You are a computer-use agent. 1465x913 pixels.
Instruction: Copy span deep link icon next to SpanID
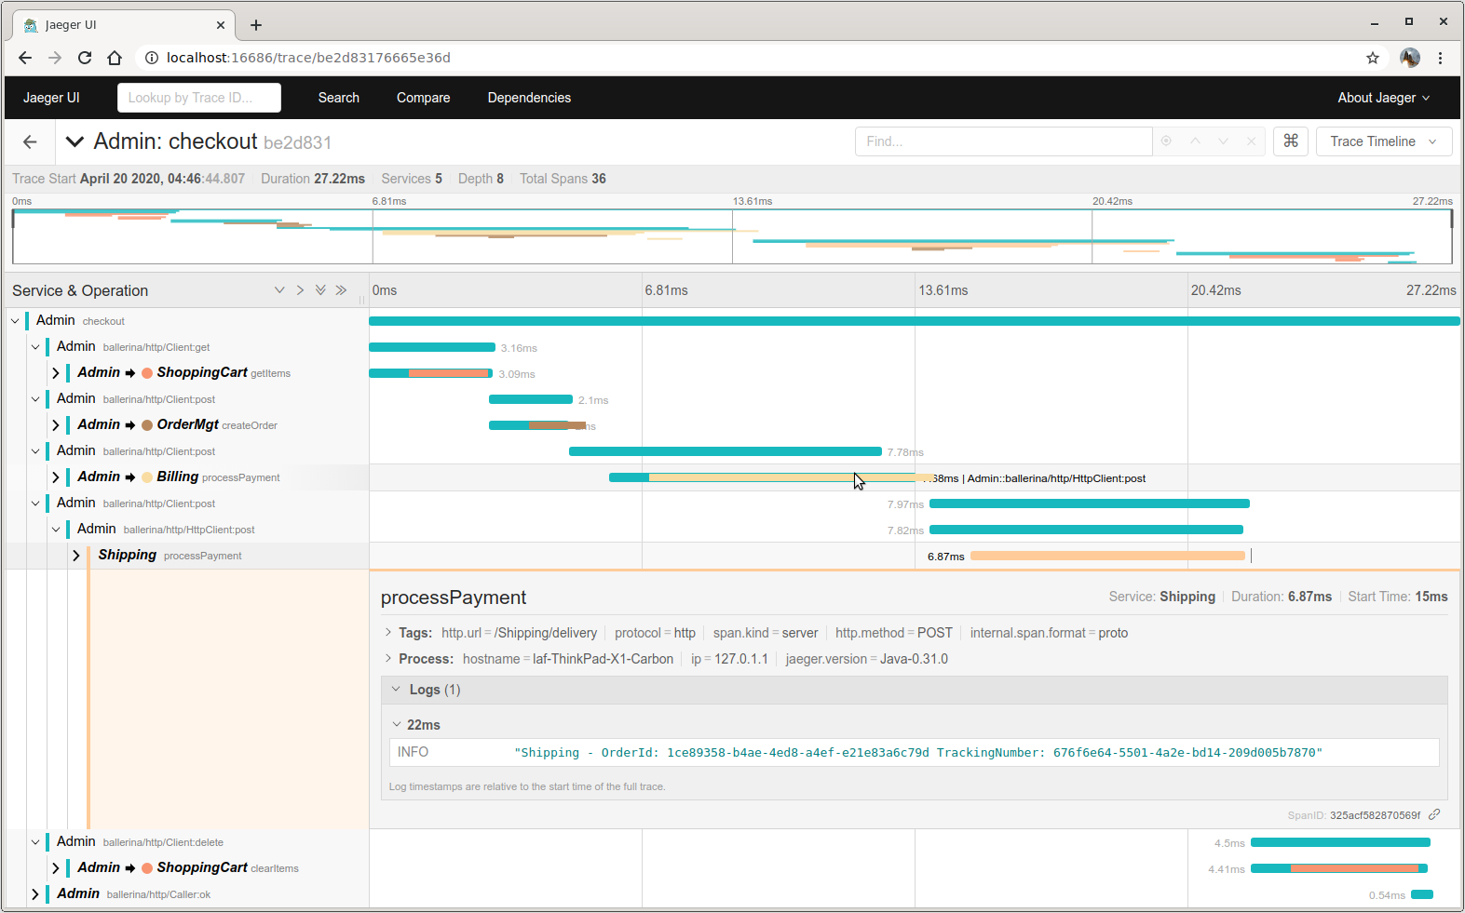1434,814
